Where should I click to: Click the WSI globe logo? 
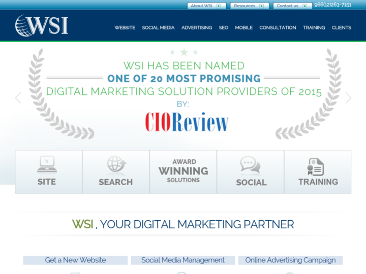[41, 25]
